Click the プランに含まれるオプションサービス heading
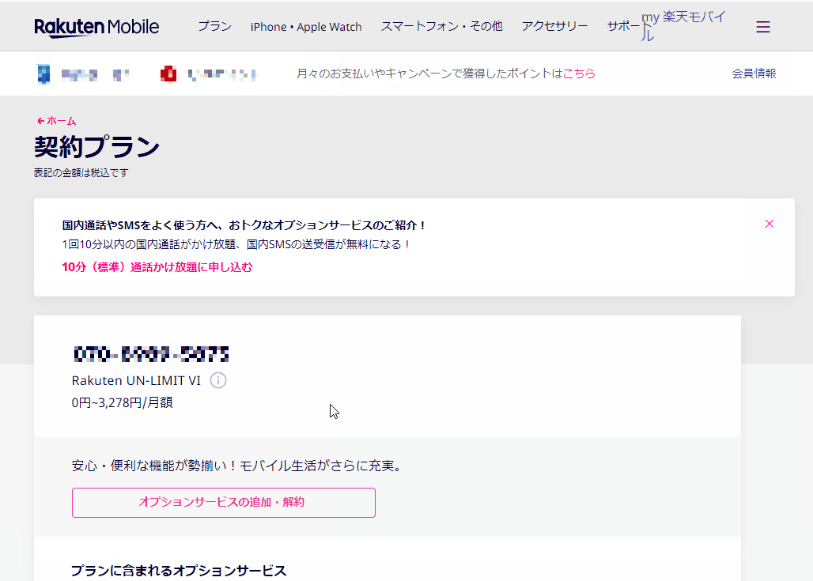This screenshot has width=813, height=581. 179,571
